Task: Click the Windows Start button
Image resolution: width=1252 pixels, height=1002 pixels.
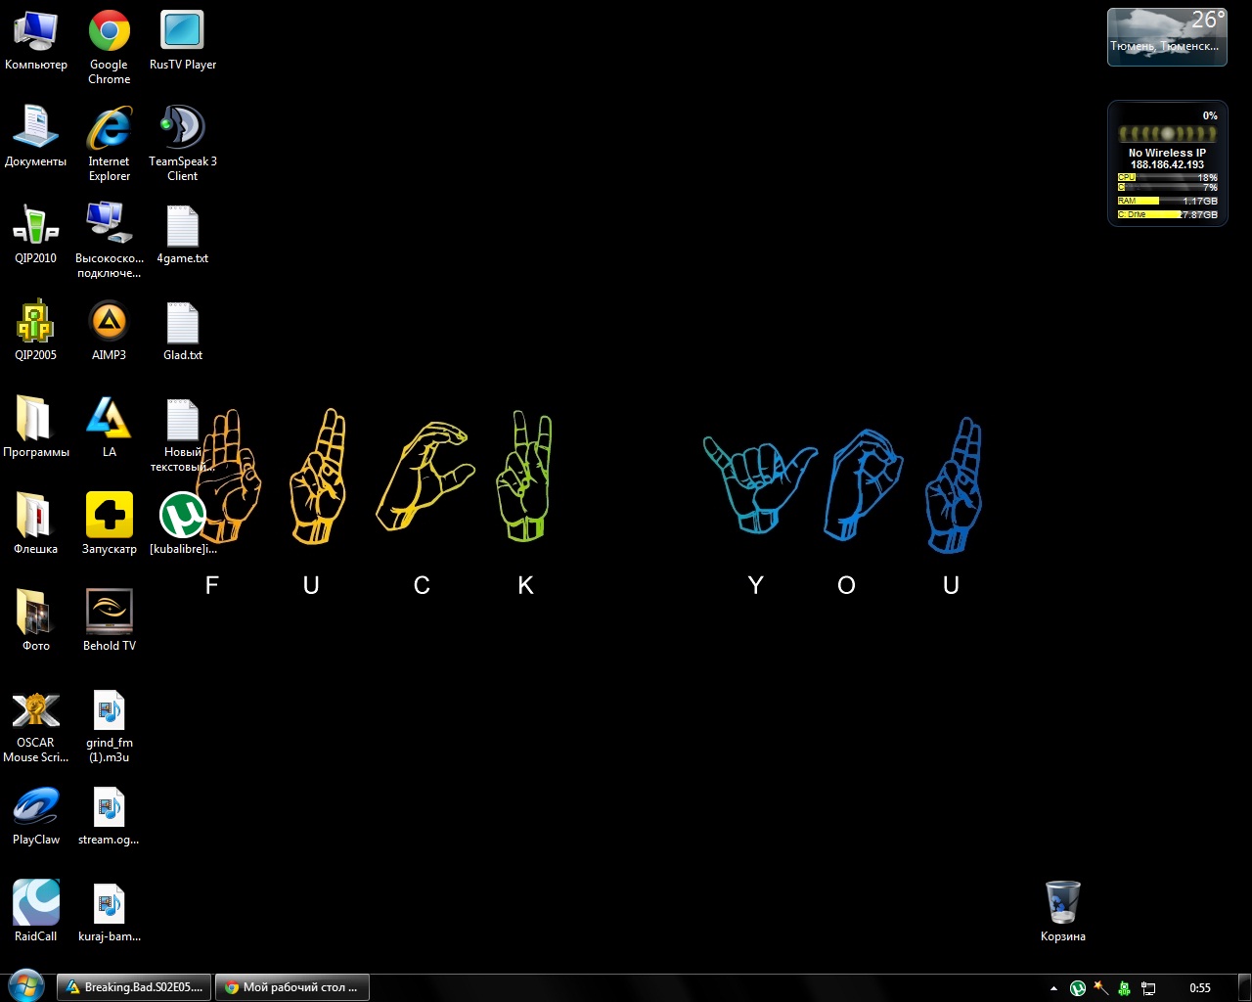Action: tap(25, 986)
